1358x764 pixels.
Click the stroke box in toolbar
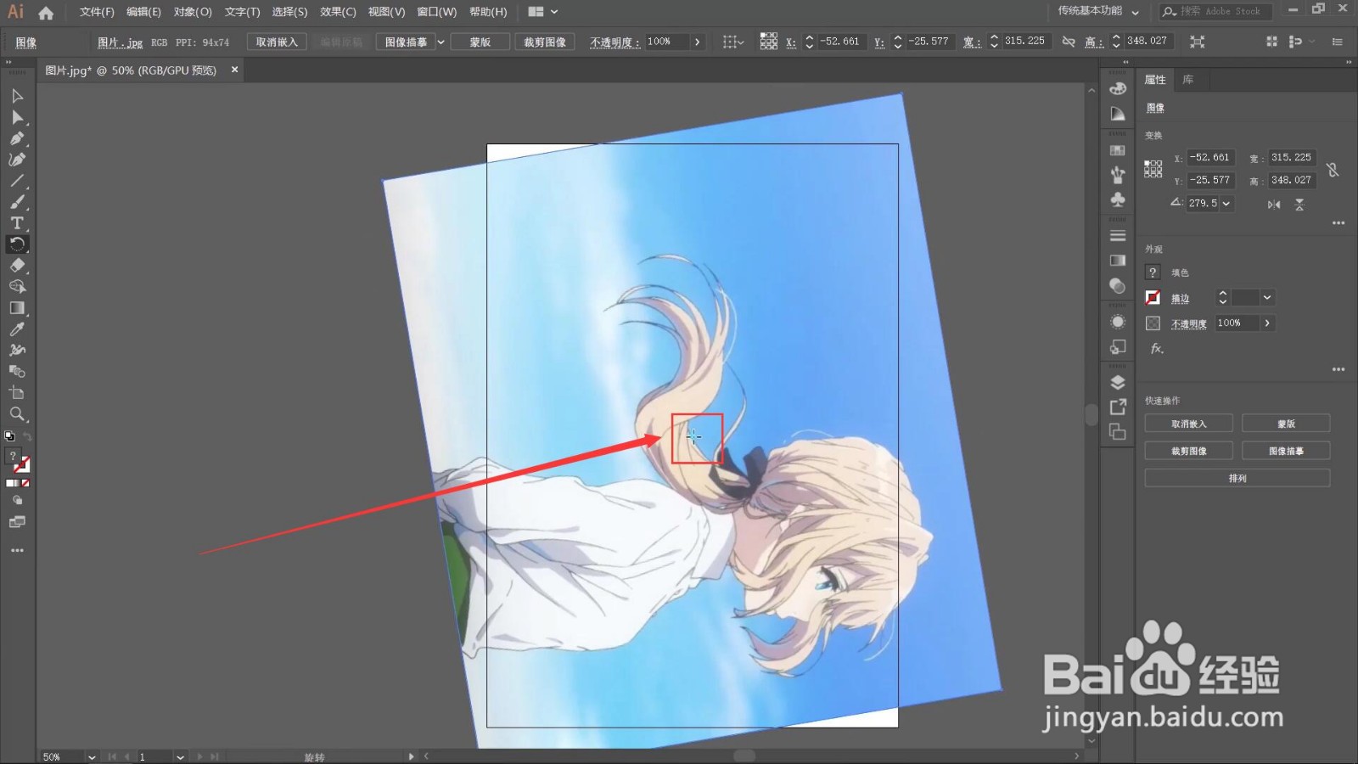[23, 464]
